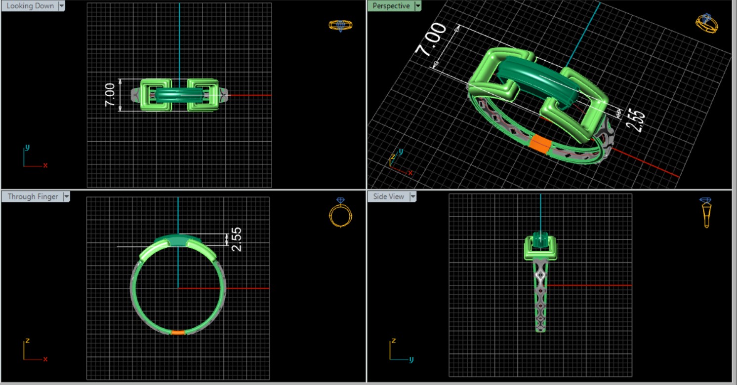Open the Looking Down viewport dropdown arrow

click(x=62, y=6)
